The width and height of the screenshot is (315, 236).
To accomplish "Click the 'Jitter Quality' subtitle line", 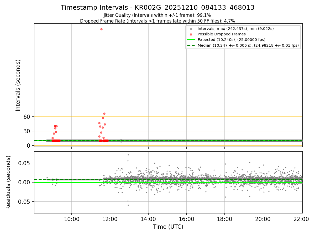I will click(157, 15).
